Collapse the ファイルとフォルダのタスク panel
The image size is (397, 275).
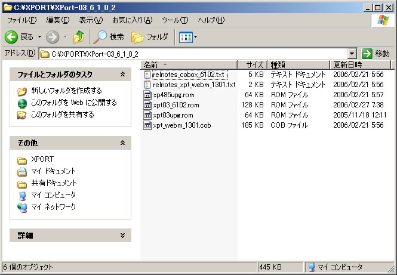pyautogui.click(x=122, y=74)
